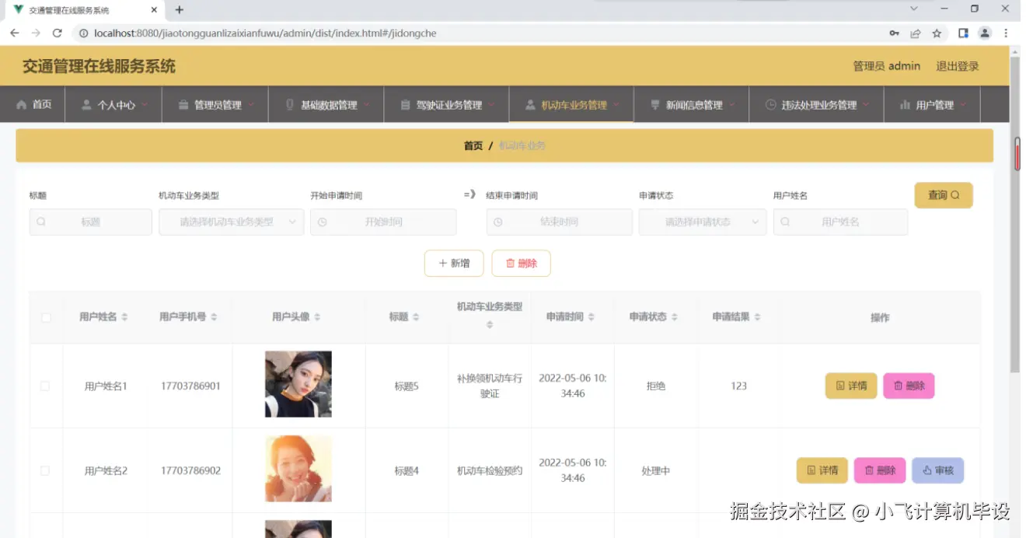
Task: Click the browser address bar URL
Action: (x=265, y=33)
